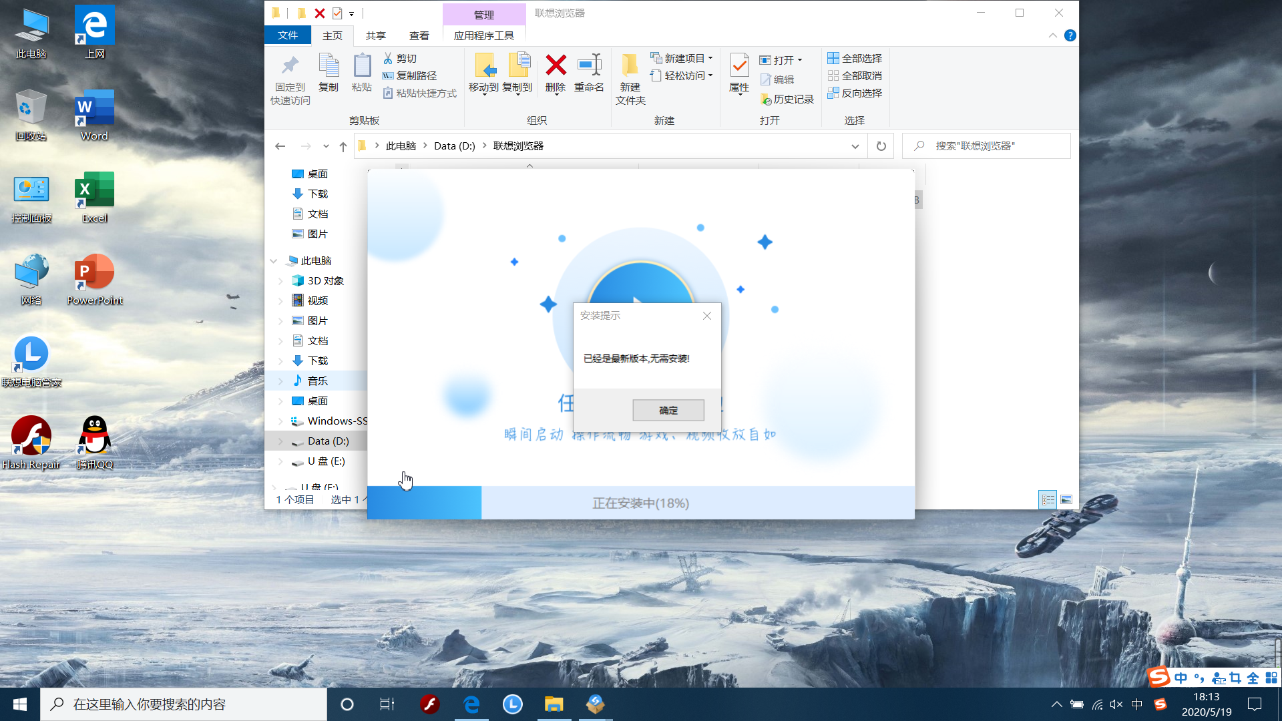Click the Explorer Back arrow
1282x721 pixels.
(280, 146)
